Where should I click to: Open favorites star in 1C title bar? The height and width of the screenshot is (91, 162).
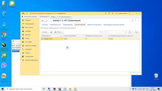(113, 13)
